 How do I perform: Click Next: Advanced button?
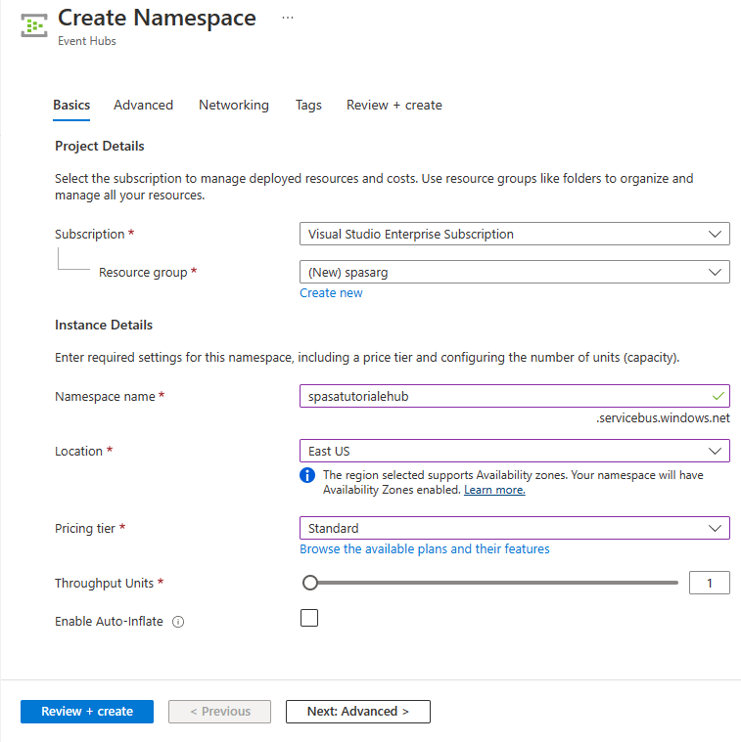[x=357, y=712]
